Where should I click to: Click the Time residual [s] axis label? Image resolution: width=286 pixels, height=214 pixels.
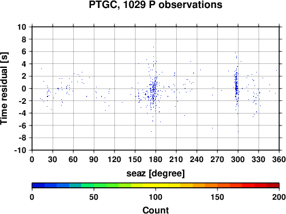tap(4, 88)
